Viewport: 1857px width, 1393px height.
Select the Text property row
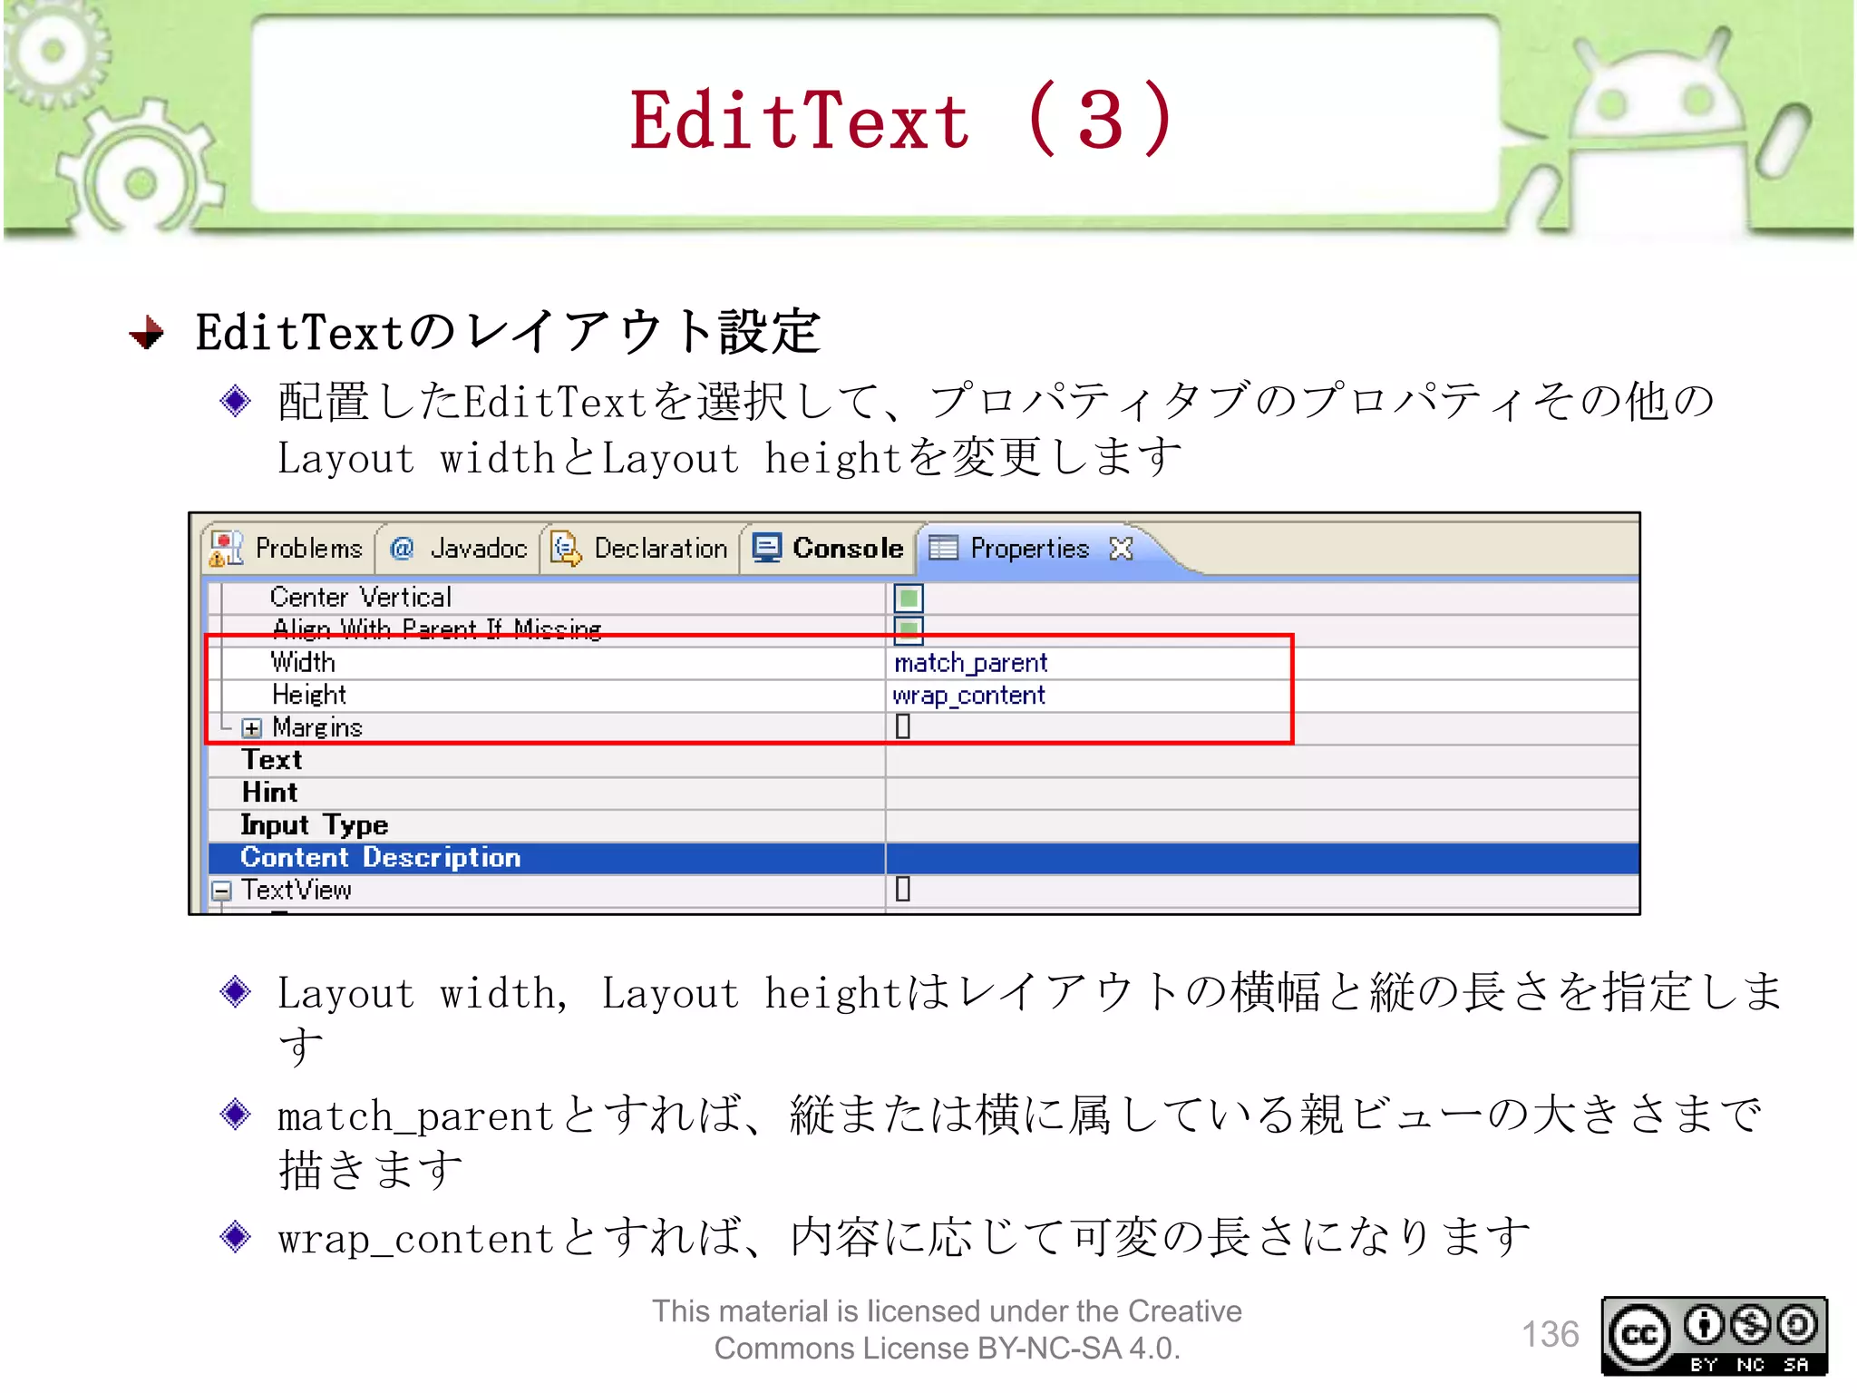point(922,760)
